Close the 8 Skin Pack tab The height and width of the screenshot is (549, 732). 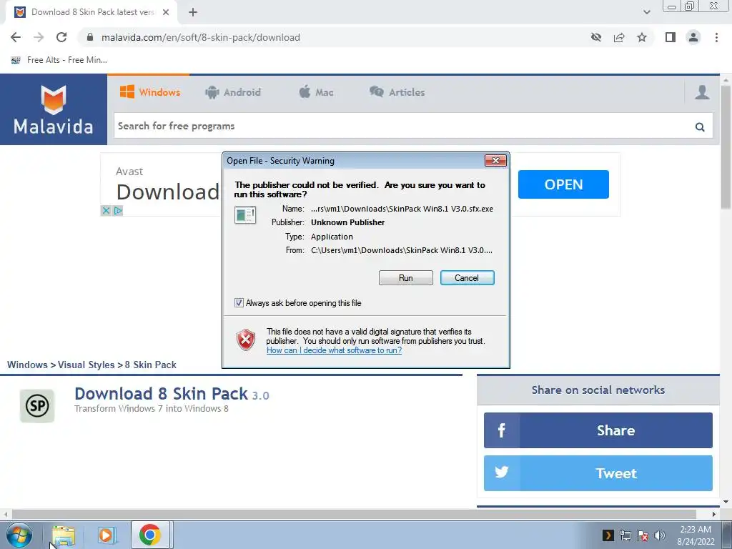tap(166, 12)
